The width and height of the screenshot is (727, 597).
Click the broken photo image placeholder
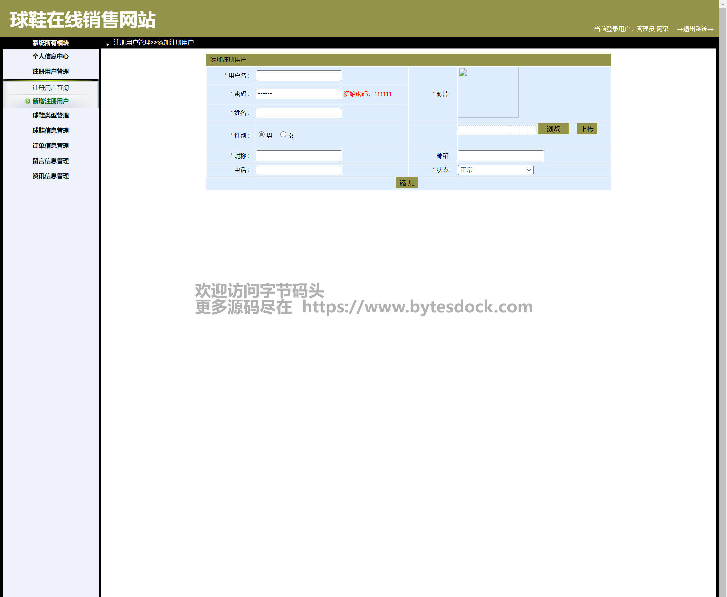click(488, 92)
